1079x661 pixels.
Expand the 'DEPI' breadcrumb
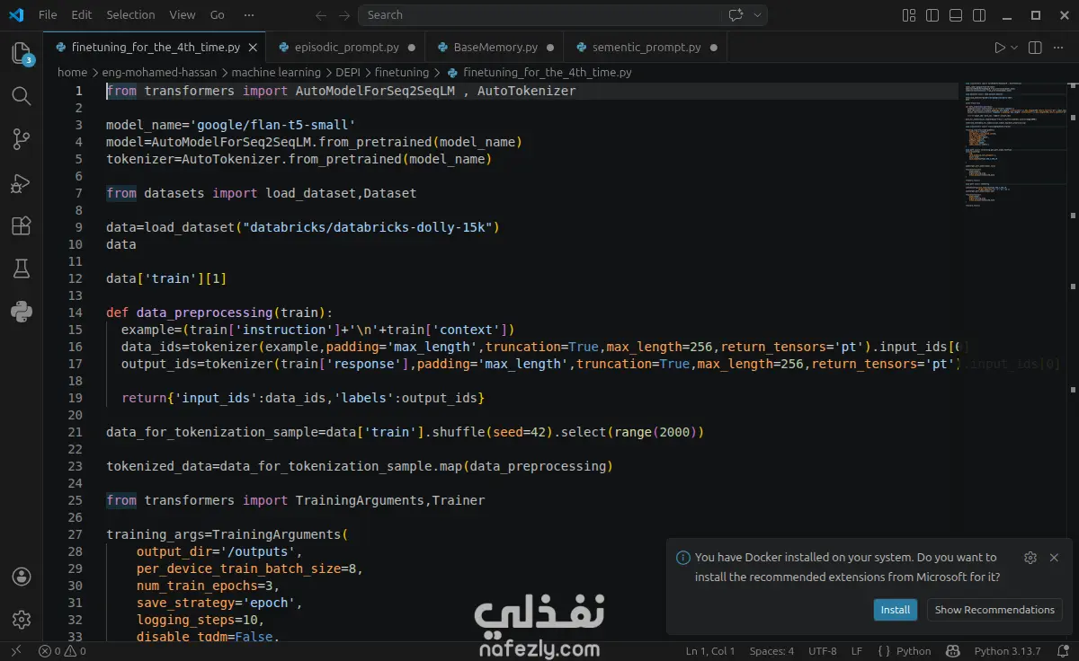click(x=348, y=73)
